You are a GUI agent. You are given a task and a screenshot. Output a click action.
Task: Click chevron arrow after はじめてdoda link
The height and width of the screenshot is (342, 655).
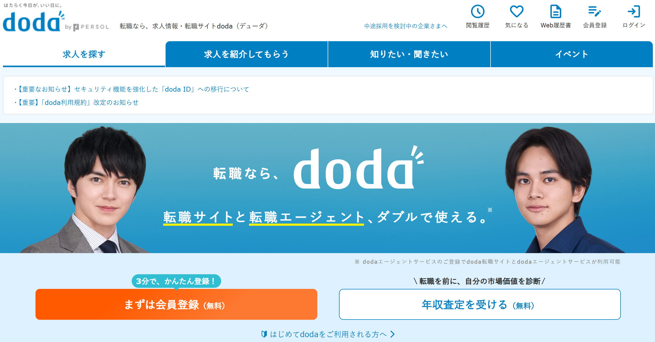392,334
